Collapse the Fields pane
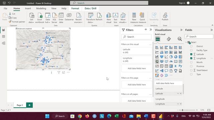The image size is (214, 120). point(211,30)
